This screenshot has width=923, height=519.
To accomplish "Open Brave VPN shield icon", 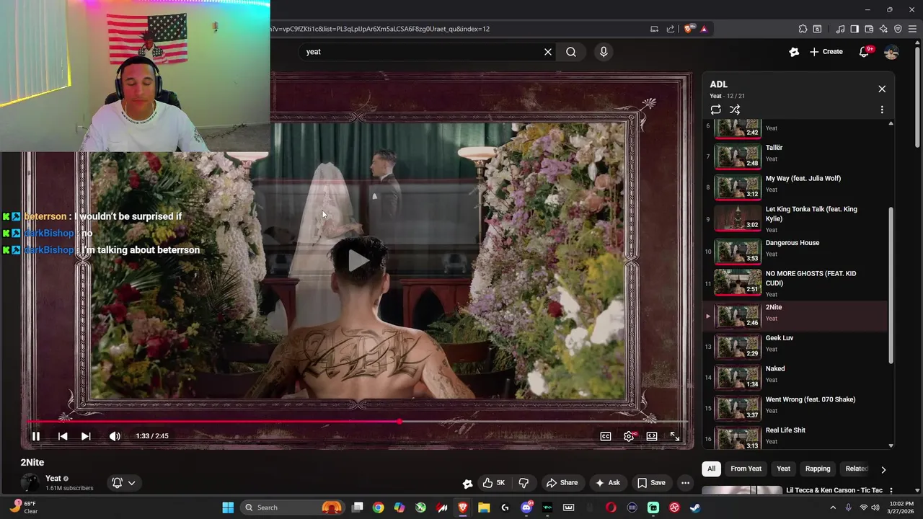I will [898, 29].
